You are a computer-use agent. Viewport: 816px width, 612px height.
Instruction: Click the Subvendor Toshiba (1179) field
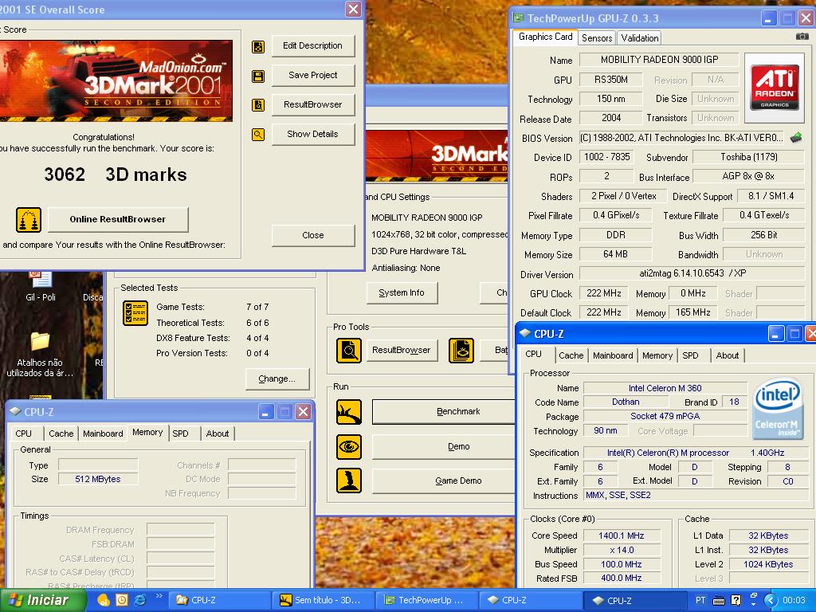click(x=748, y=157)
